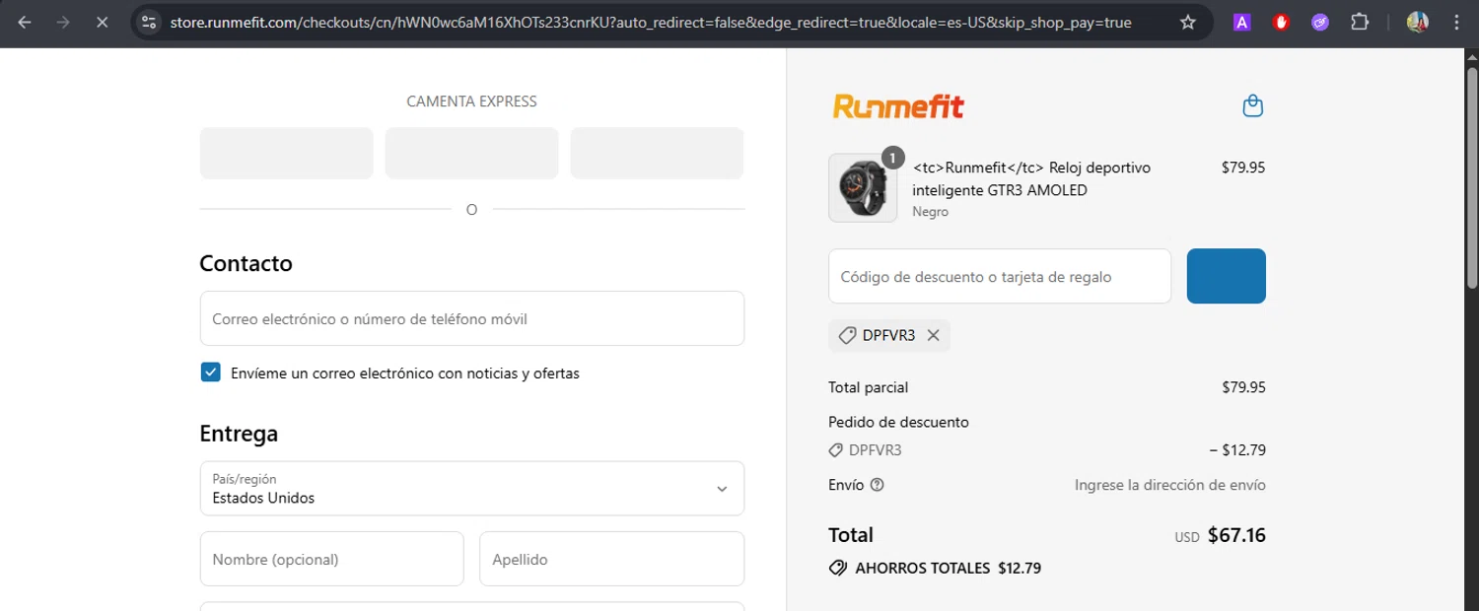Go back to the previous page

pyautogui.click(x=25, y=22)
